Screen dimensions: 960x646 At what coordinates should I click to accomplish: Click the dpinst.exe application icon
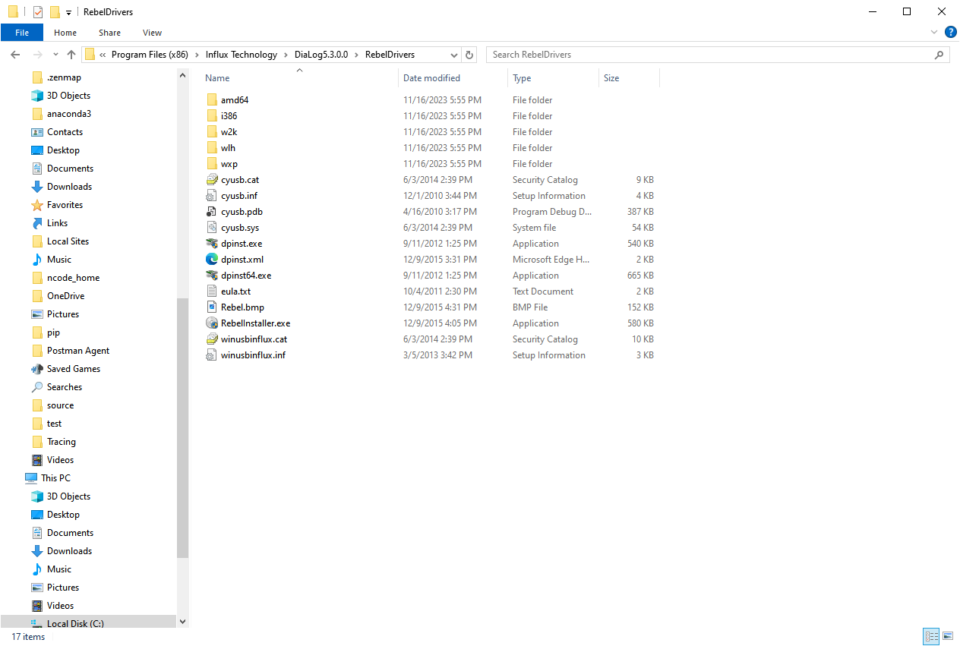coord(212,244)
